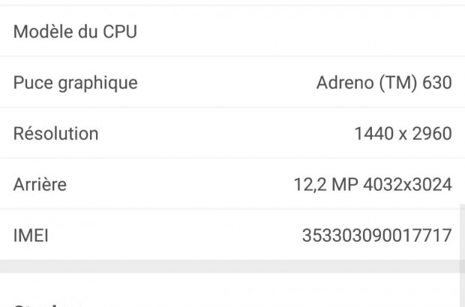Click the Adreno (TM) 630 value

click(384, 82)
